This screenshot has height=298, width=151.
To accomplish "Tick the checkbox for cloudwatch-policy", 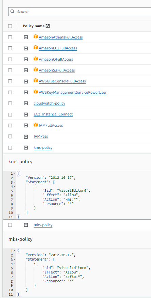I will coord(10,104).
